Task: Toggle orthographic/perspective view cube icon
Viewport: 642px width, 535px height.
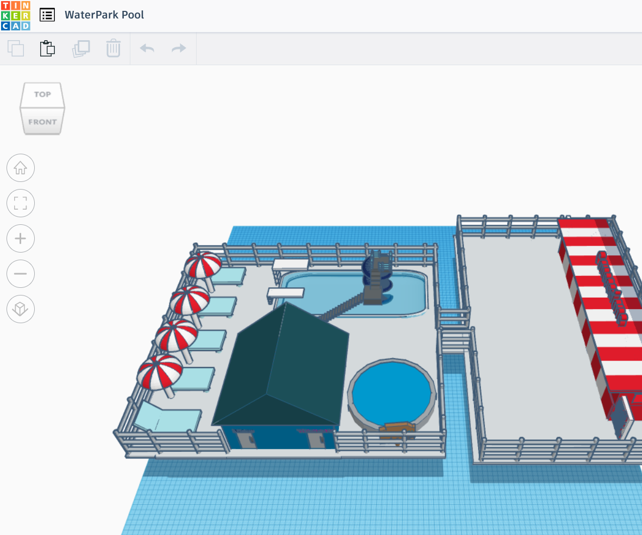Action: pos(21,309)
